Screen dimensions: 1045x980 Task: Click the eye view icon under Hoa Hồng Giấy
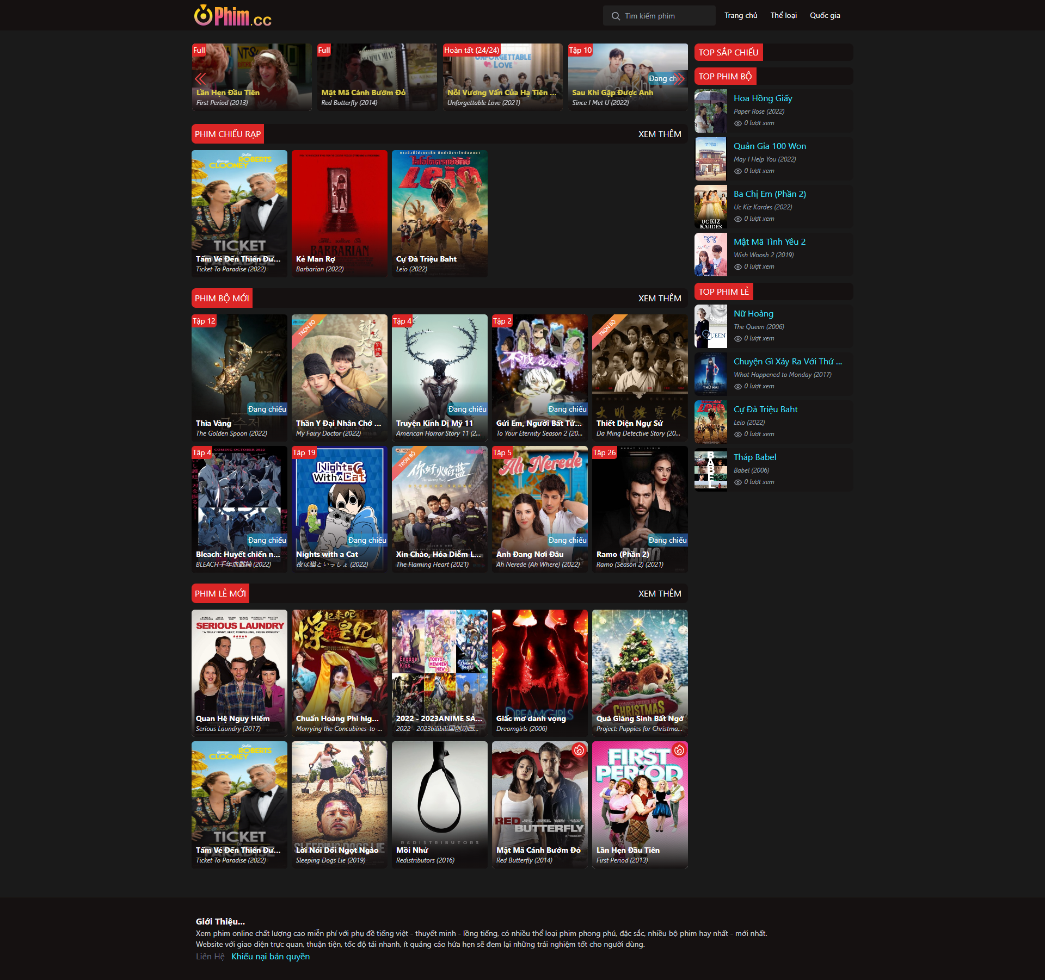coord(738,123)
